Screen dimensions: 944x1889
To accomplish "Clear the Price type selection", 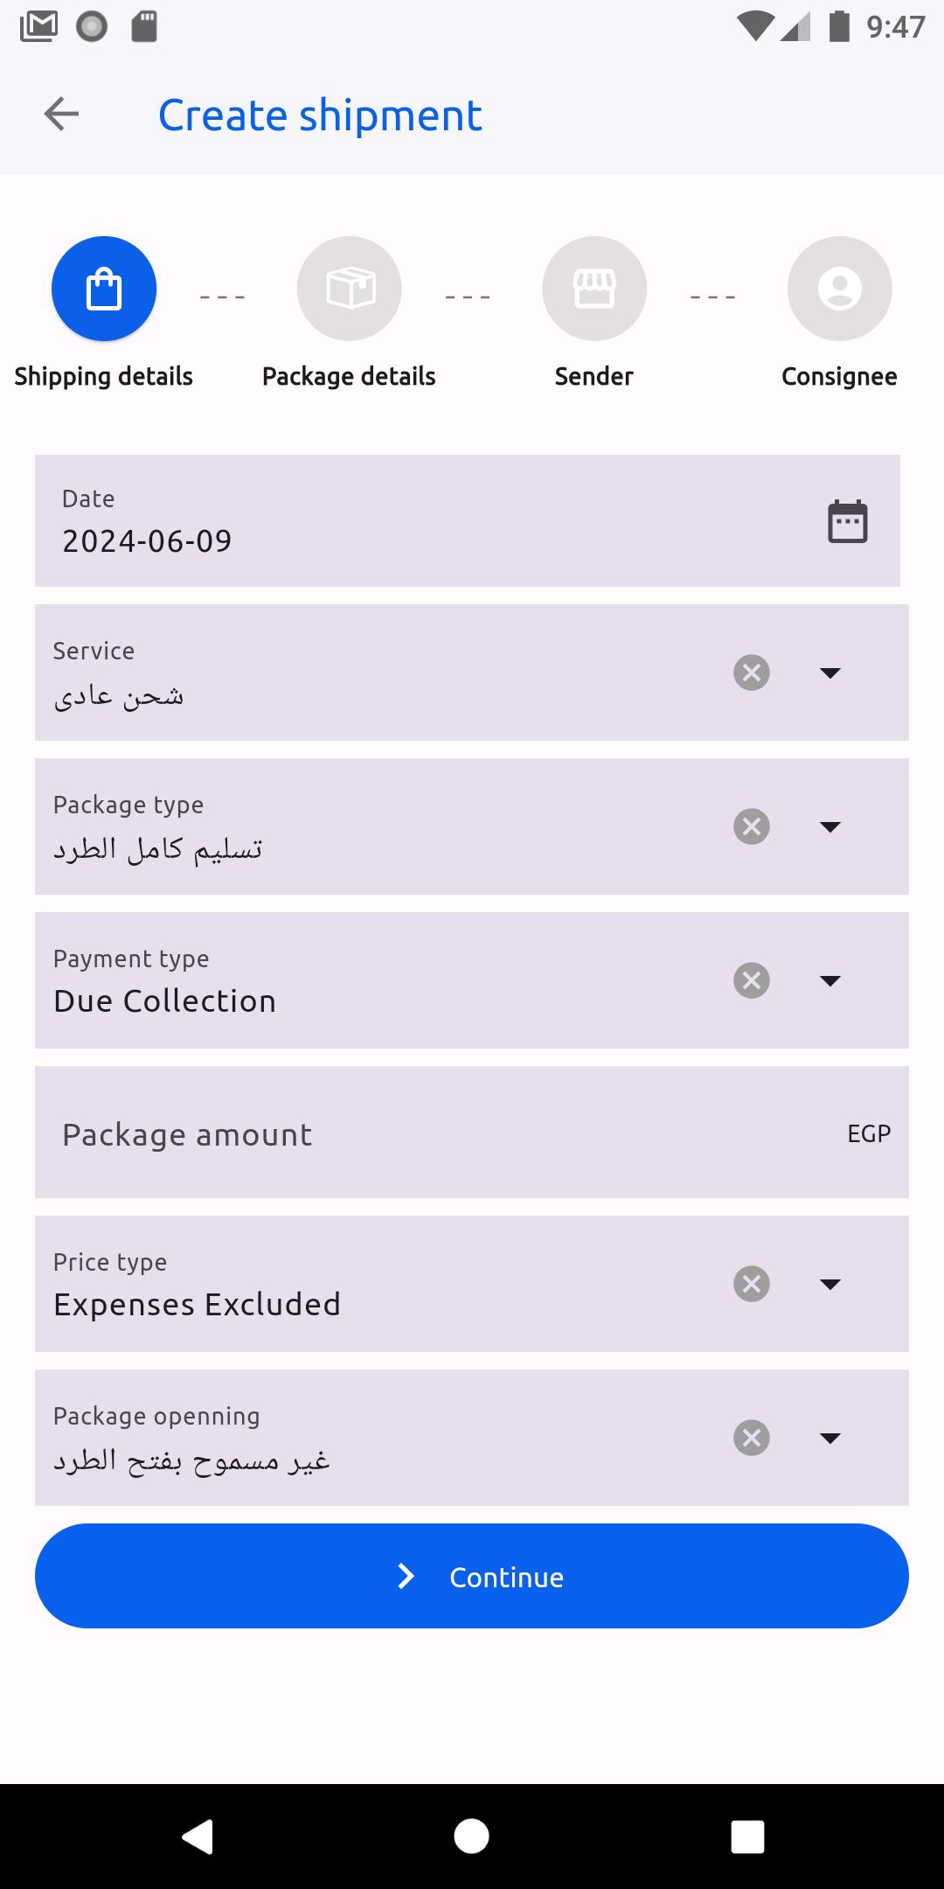I will [752, 1284].
